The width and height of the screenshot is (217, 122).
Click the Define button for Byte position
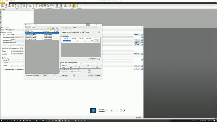point(137,35)
